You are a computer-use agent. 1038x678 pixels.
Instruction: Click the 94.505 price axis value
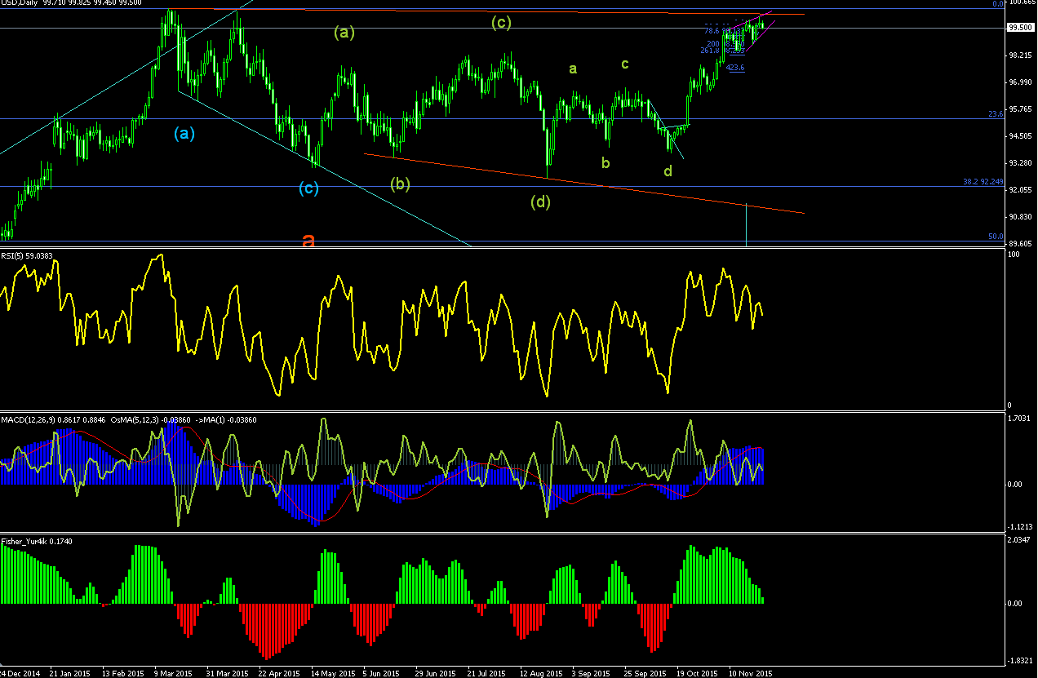tap(1021, 136)
